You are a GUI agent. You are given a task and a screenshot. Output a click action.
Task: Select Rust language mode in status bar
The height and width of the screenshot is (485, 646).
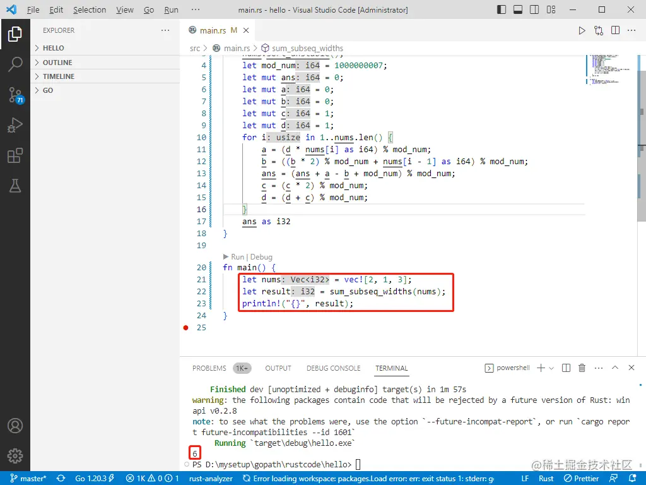tap(546, 479)
